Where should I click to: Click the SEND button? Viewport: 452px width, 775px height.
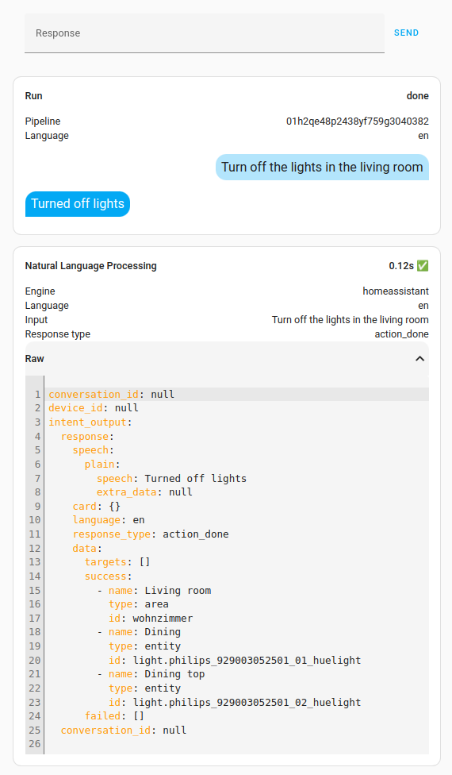click(x=406, y=33)
